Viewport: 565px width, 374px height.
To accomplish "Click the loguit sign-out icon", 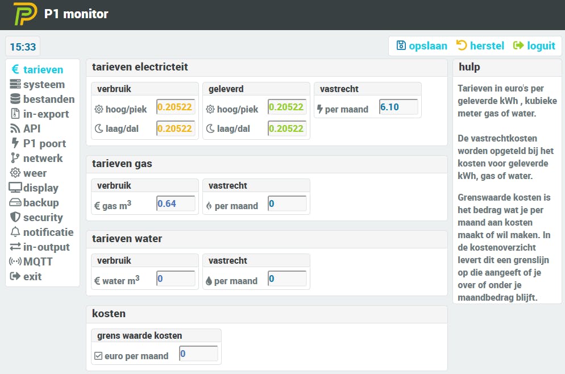I will 518,45.
